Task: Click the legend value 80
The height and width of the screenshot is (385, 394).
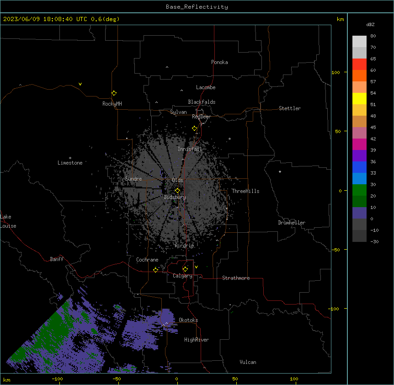Action: point(373,36)
